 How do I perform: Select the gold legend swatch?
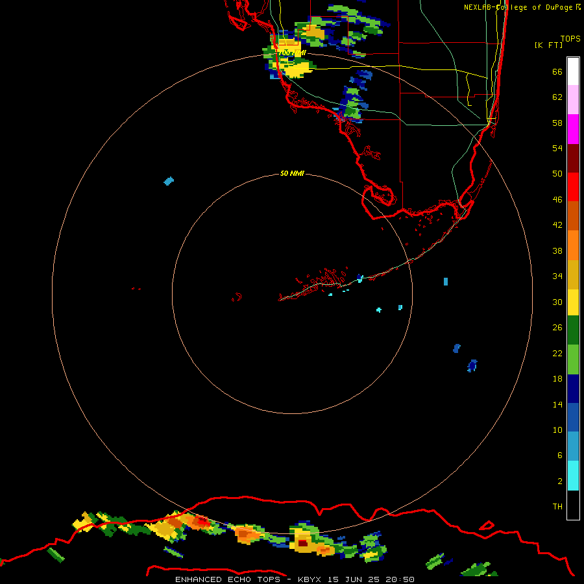point(573,274)
